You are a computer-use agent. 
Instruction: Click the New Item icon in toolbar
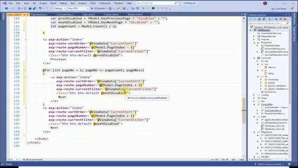pos(19,8)
